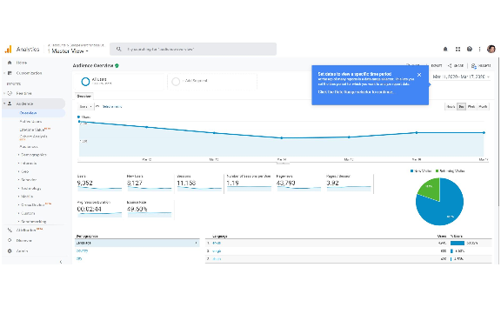
Task: Select Overview under Audience in sidebar
Action: (29, 113)
